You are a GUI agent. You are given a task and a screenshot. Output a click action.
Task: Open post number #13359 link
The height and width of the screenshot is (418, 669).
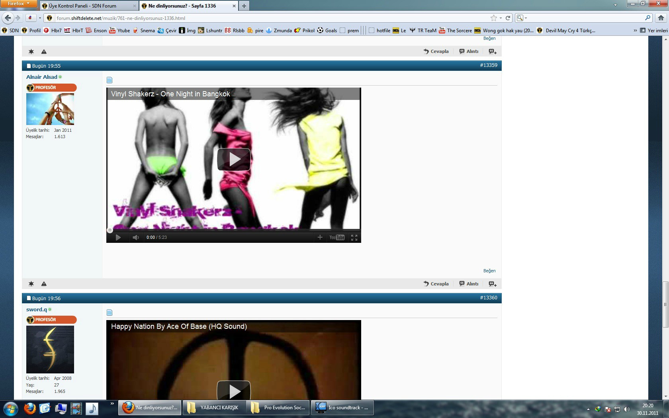[x=489, y=65]
